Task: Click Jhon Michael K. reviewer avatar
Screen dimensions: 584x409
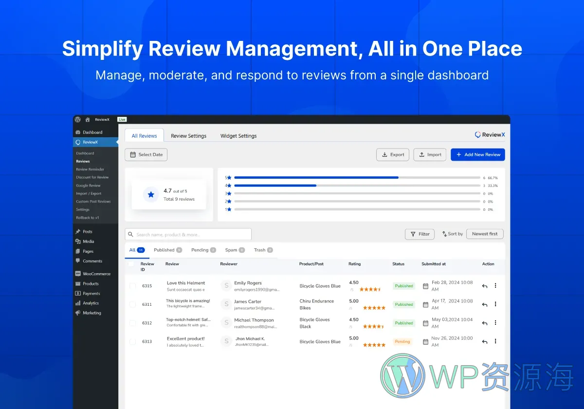Action: [226, 341]
